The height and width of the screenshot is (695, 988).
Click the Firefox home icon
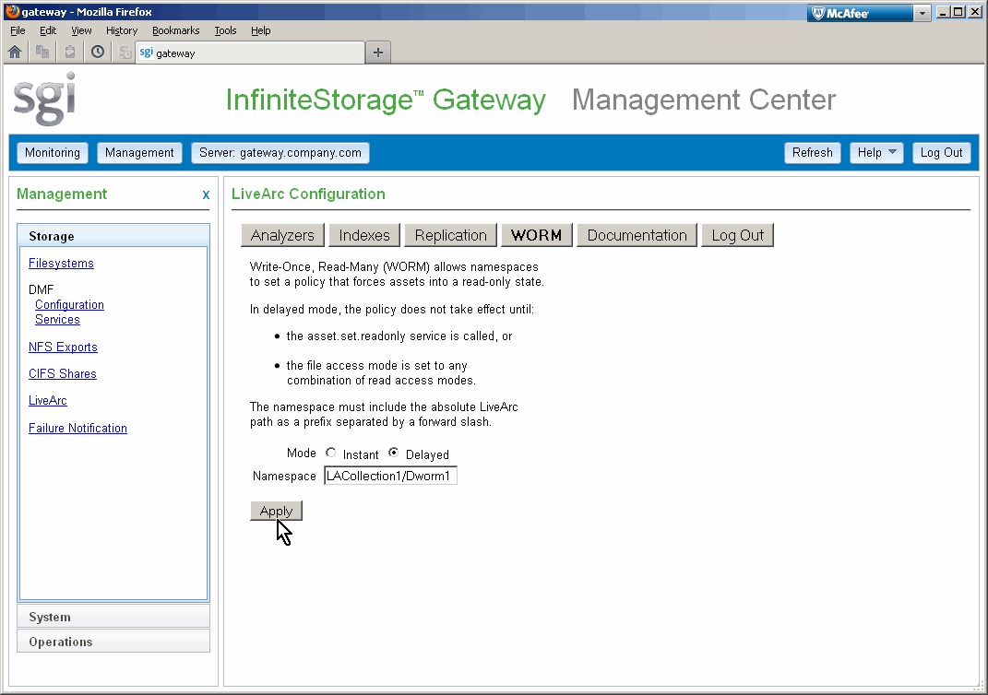pos(15,53)
